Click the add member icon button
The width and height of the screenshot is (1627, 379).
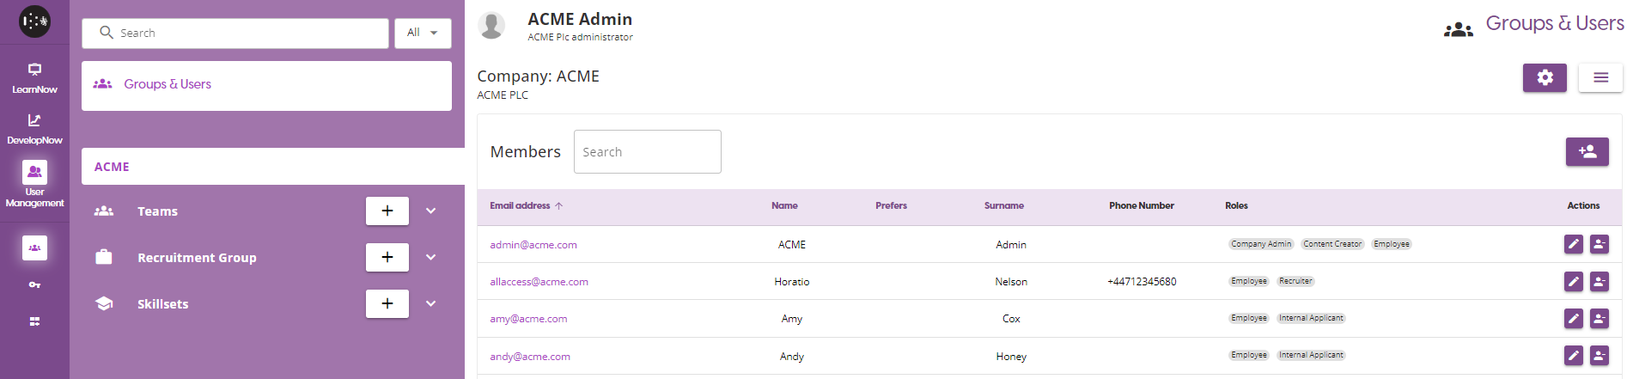pyautogui.click(x=1587, y=152)
